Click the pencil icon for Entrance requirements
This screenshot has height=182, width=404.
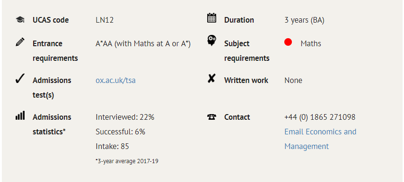(x=20, y=42)
